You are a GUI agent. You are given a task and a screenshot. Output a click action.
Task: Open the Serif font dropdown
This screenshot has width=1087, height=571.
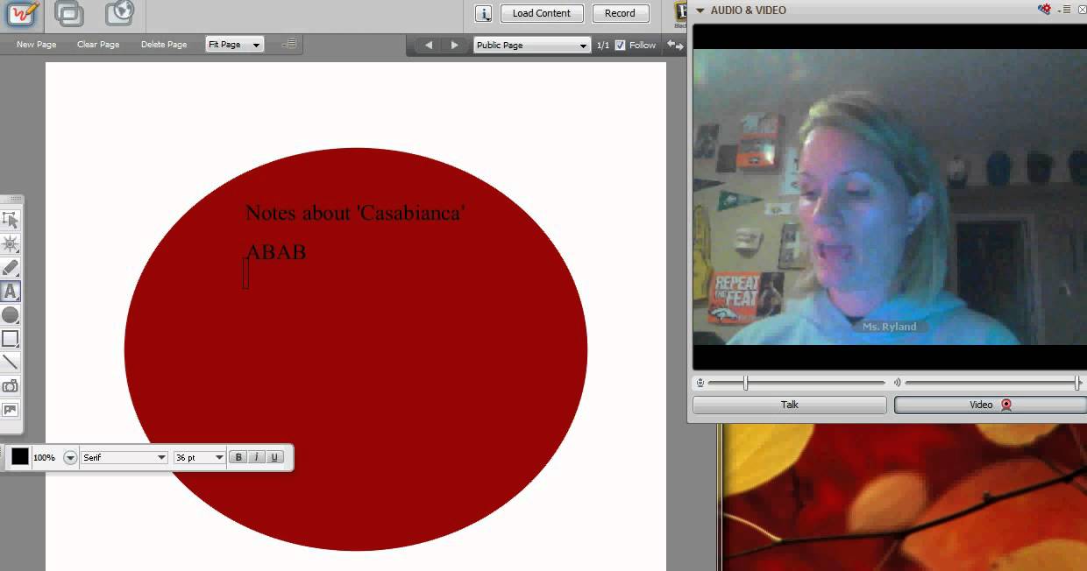pyautogui.click(x=124, y=458)
